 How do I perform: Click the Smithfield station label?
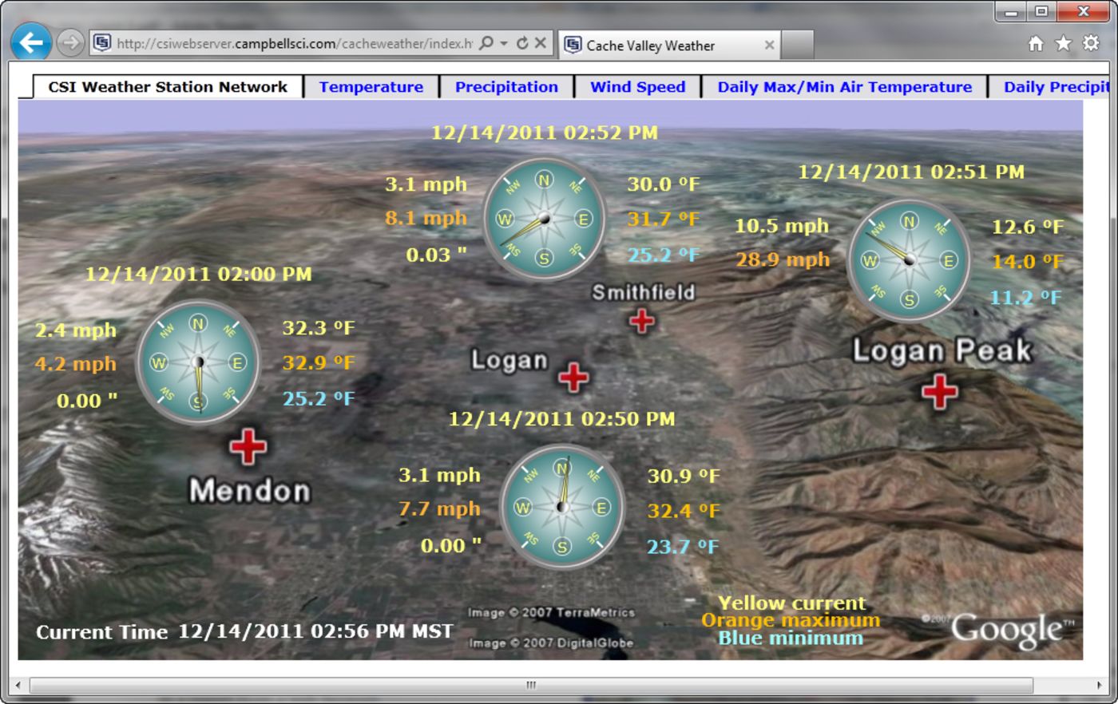pyautogui.click(x=644, y=292)
